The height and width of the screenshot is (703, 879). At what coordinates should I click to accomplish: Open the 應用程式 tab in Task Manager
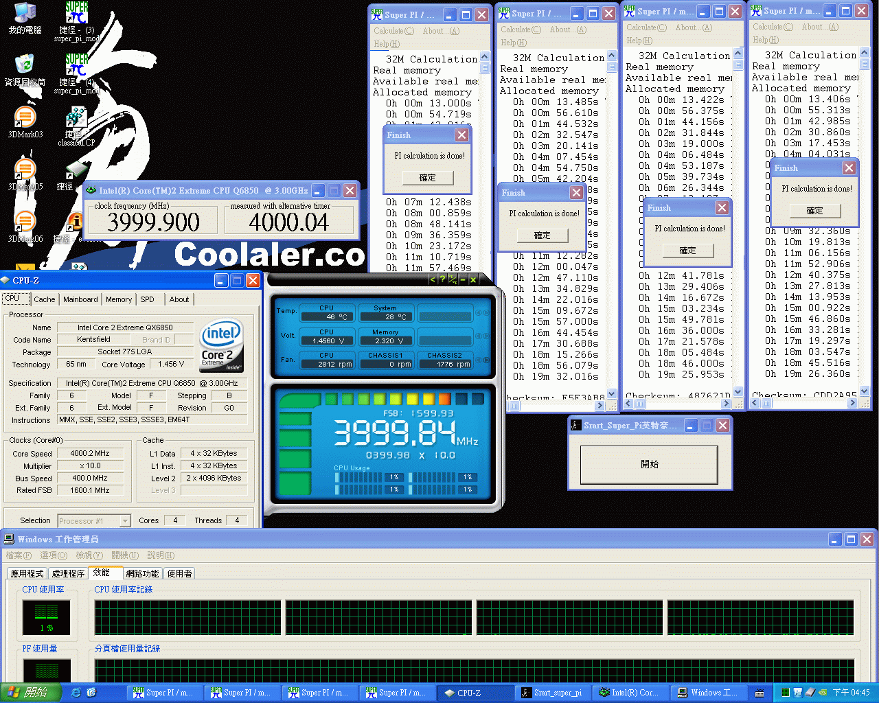[27, 573]
